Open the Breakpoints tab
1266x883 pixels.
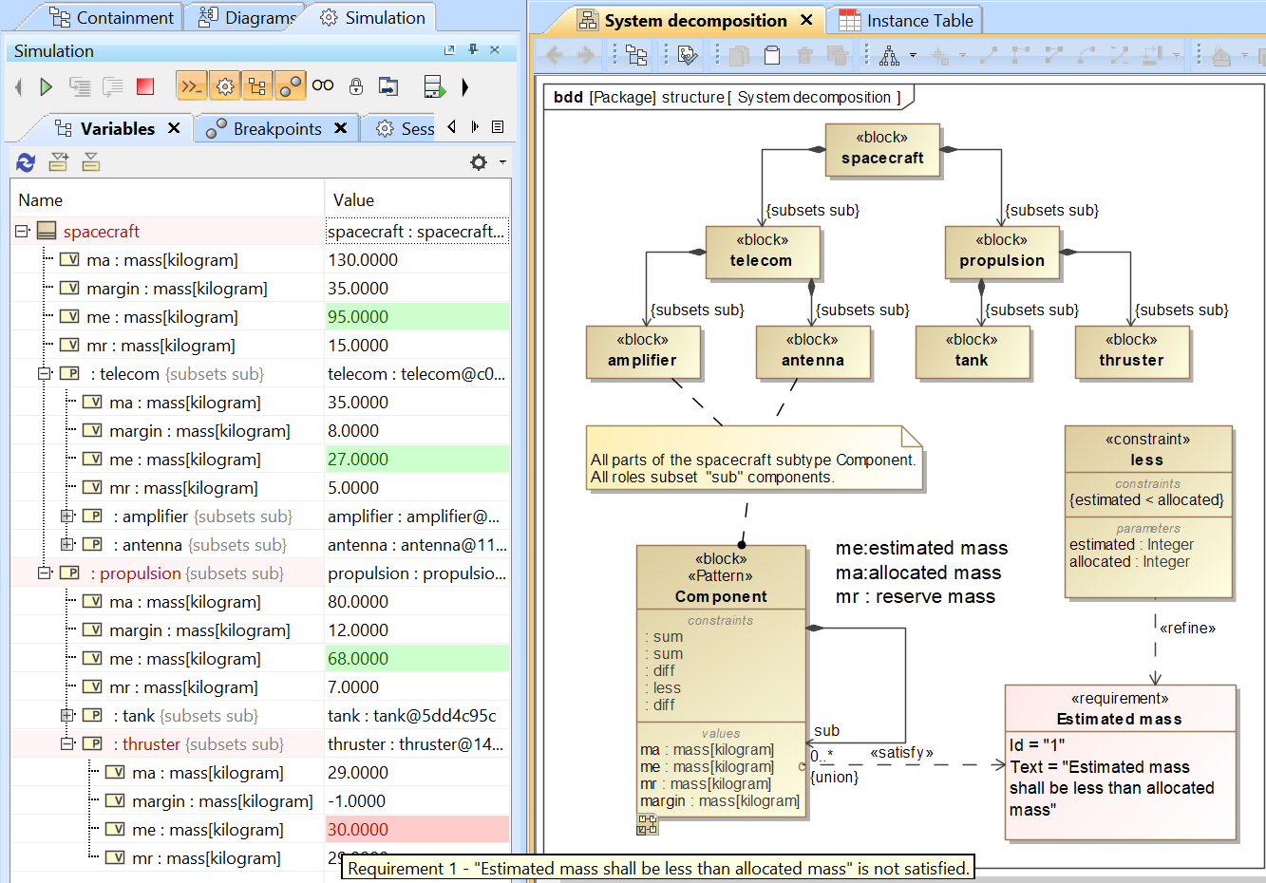276,129
